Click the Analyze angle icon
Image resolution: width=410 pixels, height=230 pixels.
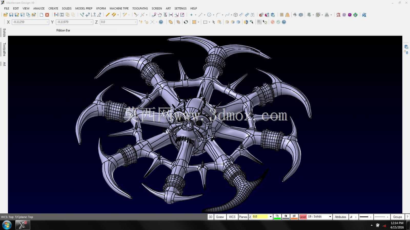coord(99,15)
